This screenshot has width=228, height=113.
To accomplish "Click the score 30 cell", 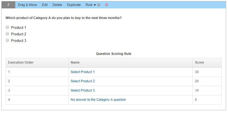I will pyautogui.click(x=207, y=72).
